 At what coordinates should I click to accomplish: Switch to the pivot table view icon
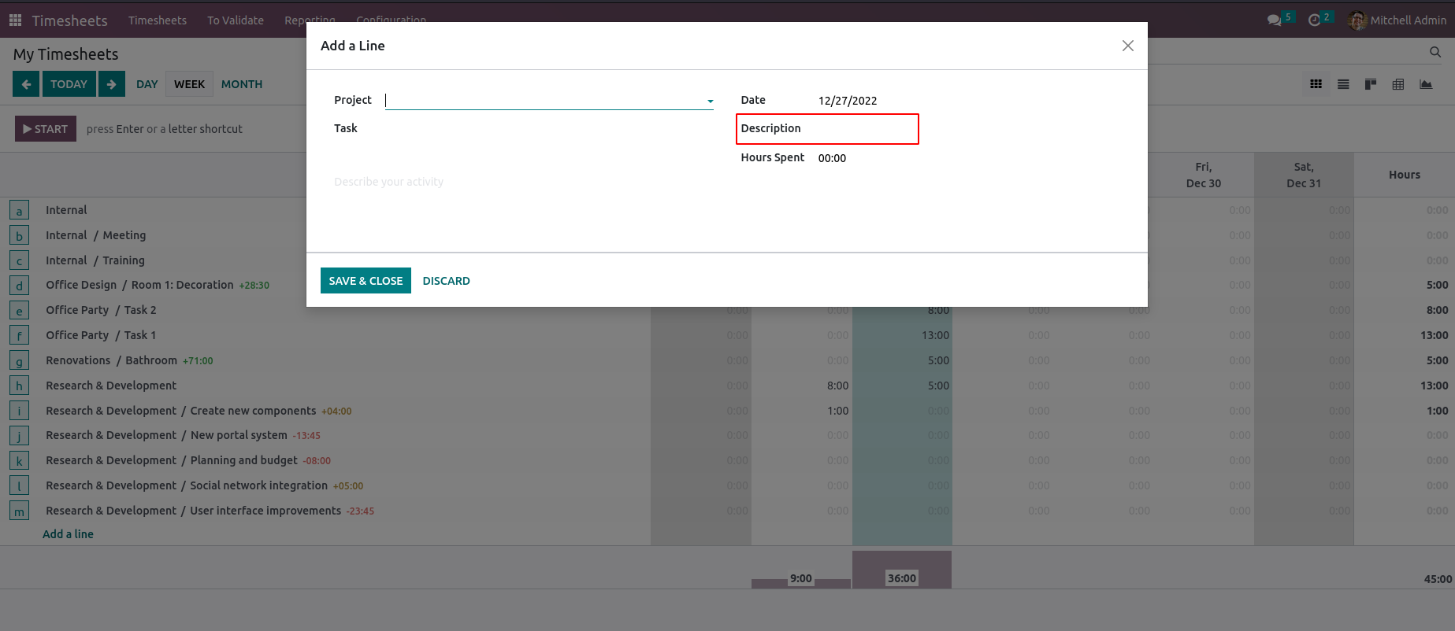(x=1398, y=84)
